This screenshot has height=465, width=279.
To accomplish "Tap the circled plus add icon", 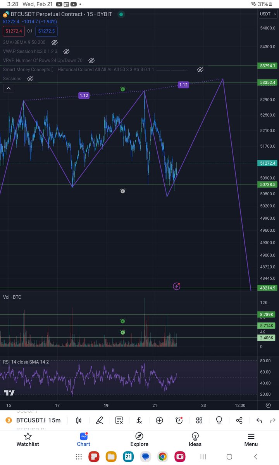I will (x=159, y=420).
